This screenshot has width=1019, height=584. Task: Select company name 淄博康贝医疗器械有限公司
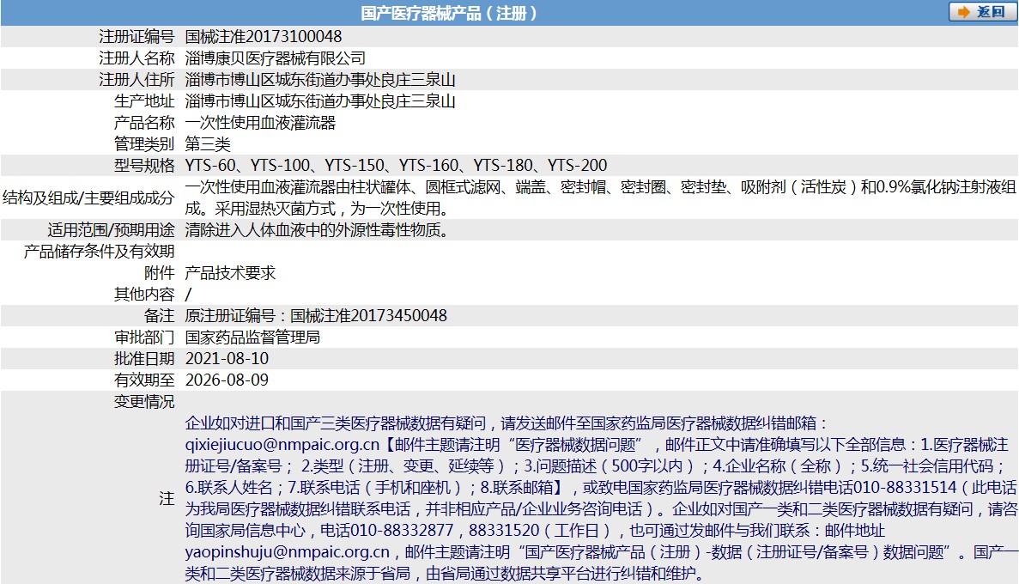(x=276, y=58)
